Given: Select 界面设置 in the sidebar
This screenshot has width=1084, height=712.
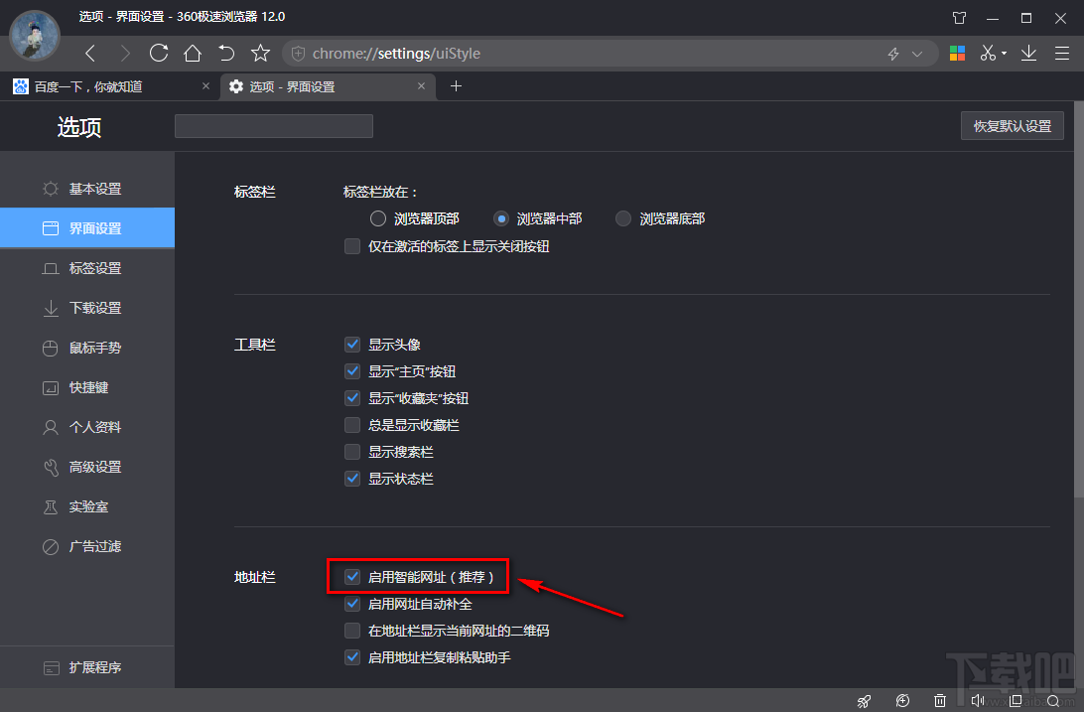Looking at the screenshot, I should (87, 228).
